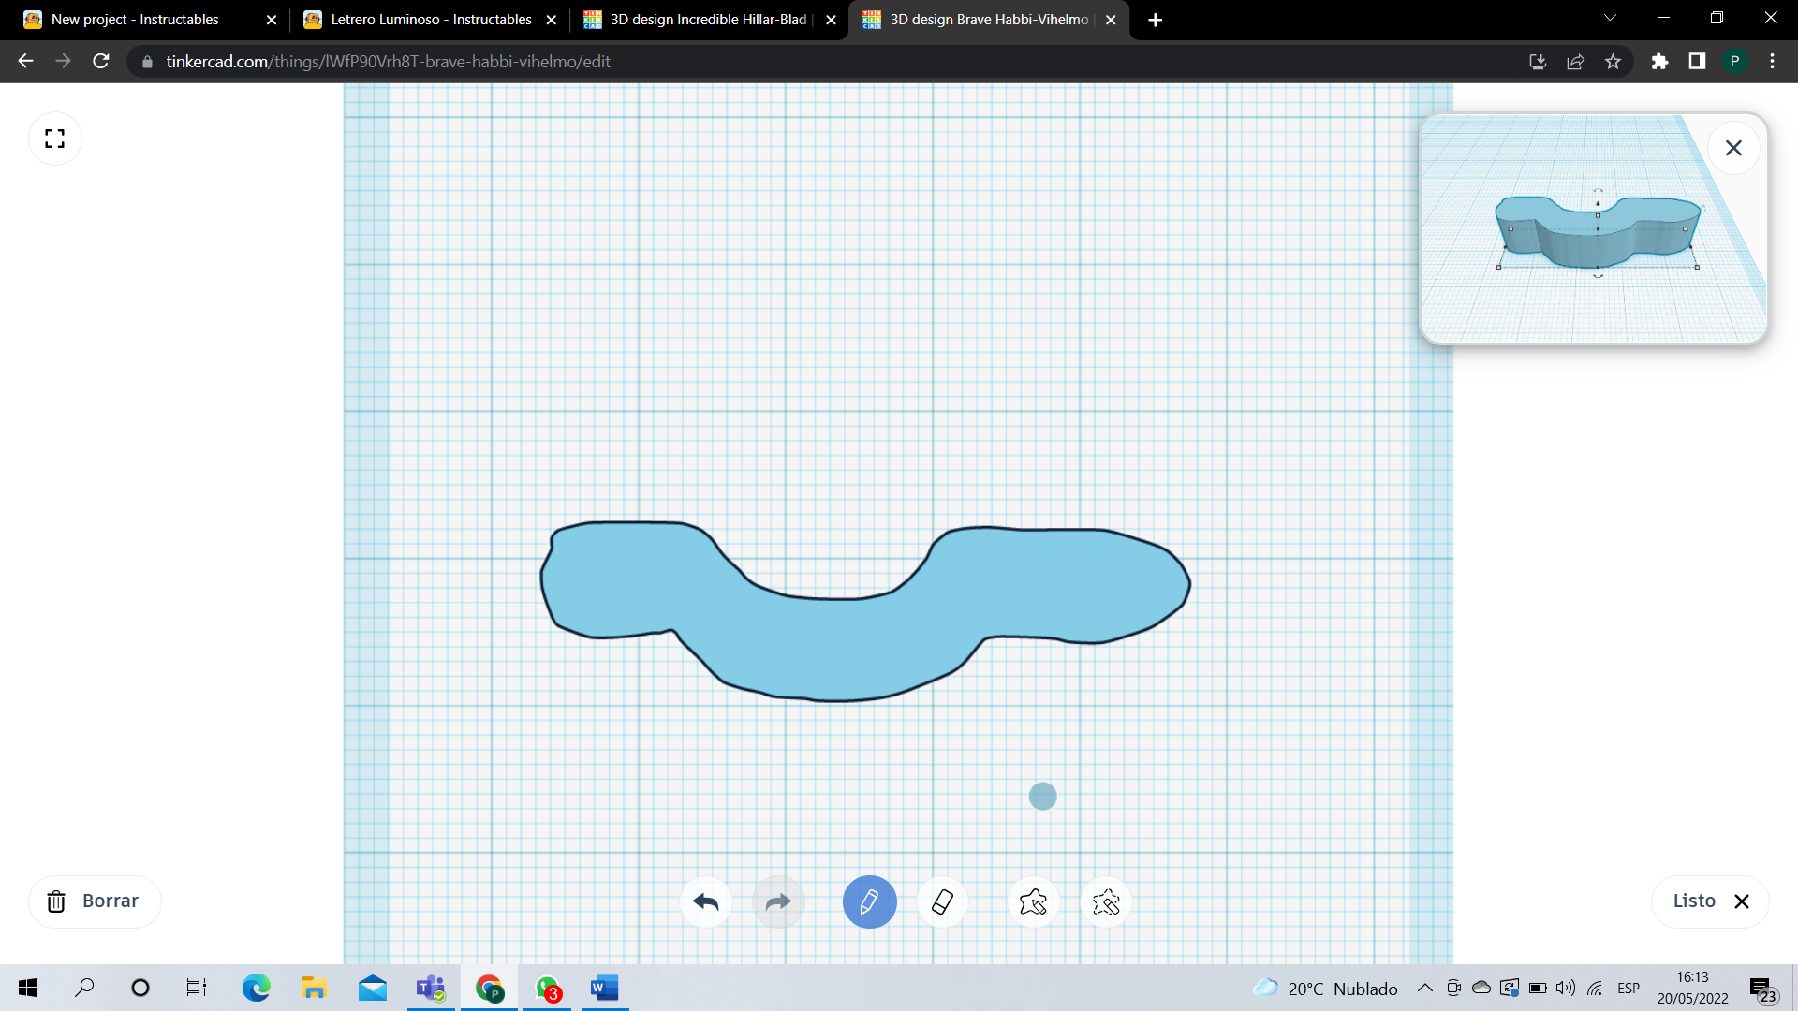This screenshot has height=1011, width=1798.
Task: Open a new browser tab
Action: click(x=1156, y=20)
